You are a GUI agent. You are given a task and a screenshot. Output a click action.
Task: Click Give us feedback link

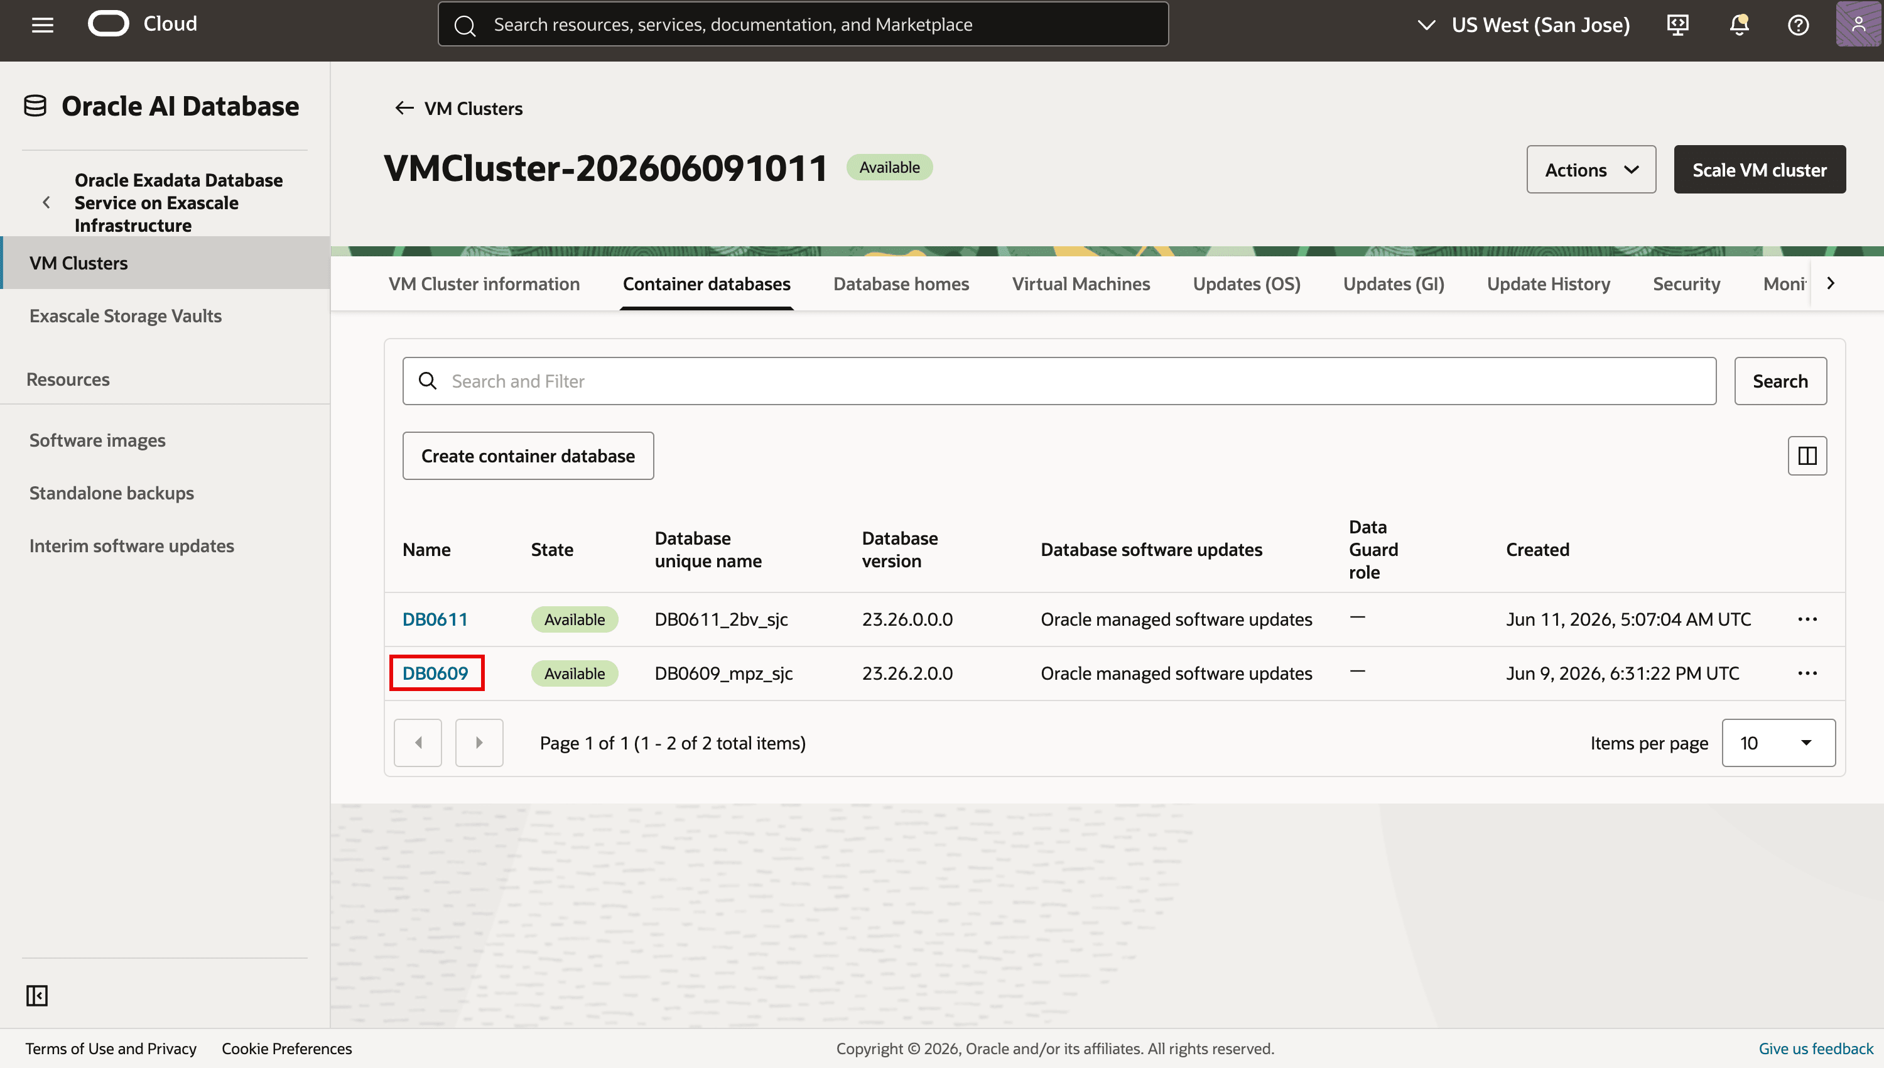1816,1049
